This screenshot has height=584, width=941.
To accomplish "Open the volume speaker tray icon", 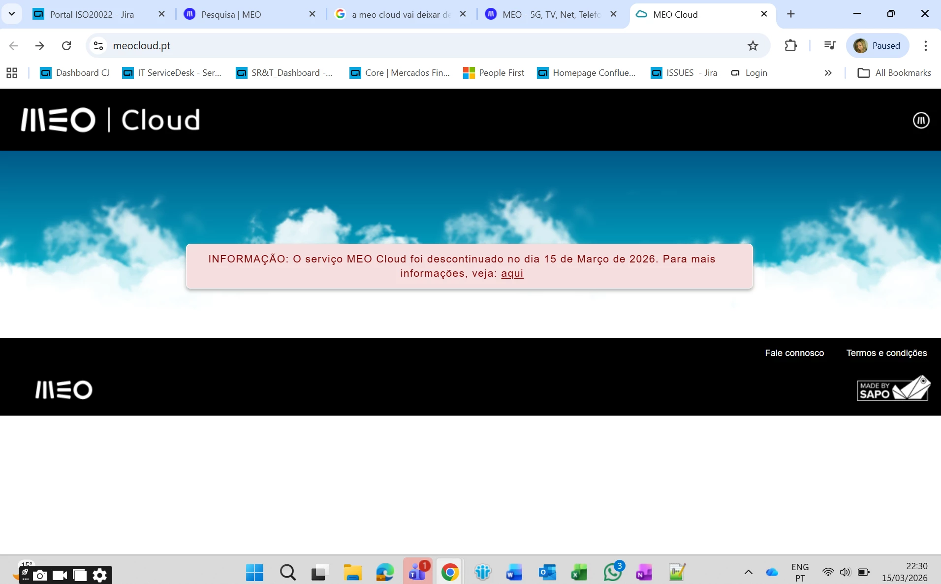I will [845, 572].
